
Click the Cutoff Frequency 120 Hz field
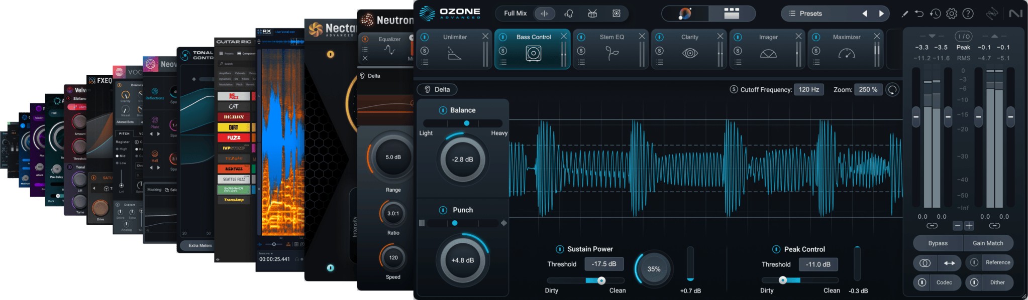click(808, 89)
